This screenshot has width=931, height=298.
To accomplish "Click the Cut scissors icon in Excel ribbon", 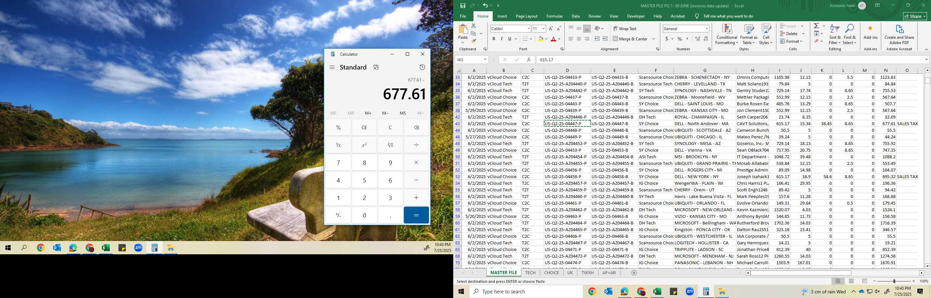I will pyautogui.click(x=473, y=26).
